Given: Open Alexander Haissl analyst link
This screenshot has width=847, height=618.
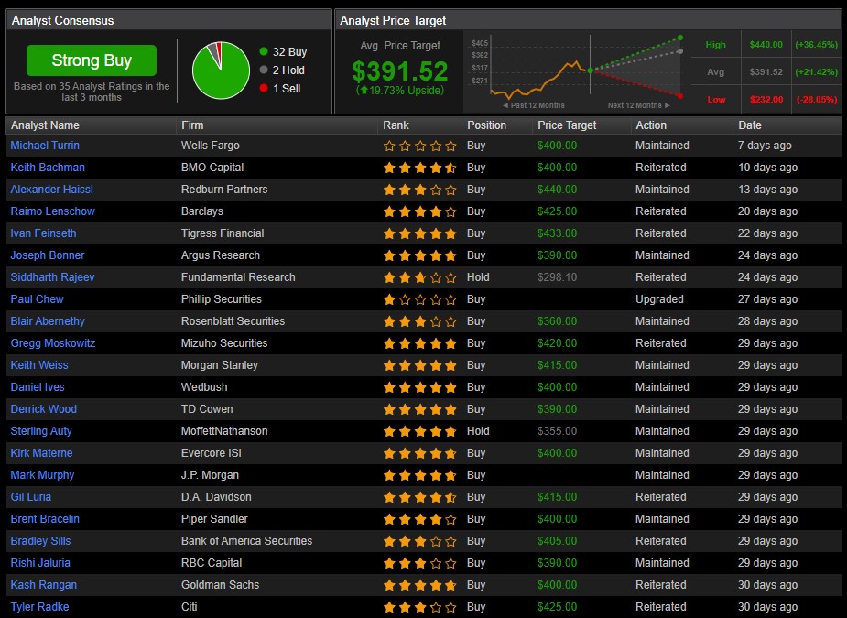Looking at the screenshot, I should click(x=51, y=190).
